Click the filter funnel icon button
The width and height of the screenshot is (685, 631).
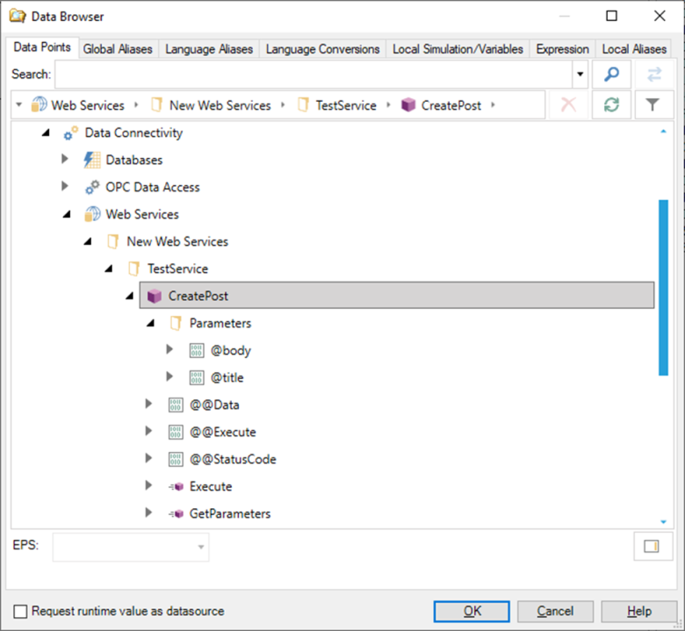[652, 105]
